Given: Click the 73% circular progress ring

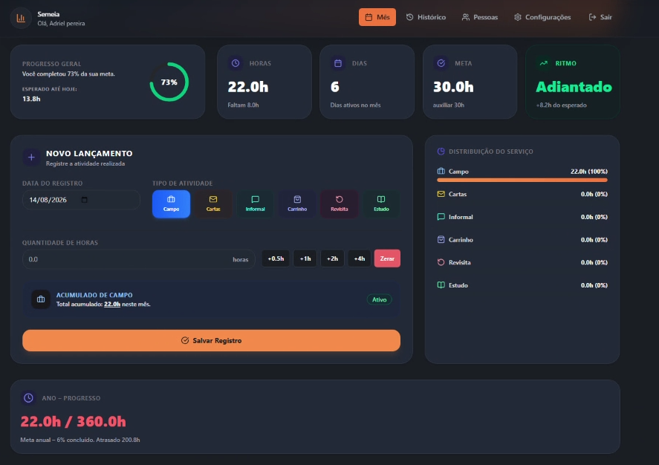Looking at the screenshot, I should click(x=169, y=82).
